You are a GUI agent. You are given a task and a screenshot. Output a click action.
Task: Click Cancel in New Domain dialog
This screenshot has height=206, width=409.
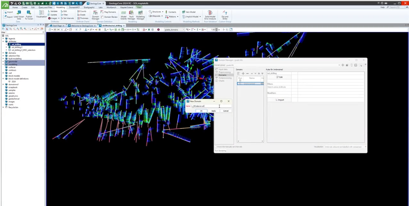[226, 111]
